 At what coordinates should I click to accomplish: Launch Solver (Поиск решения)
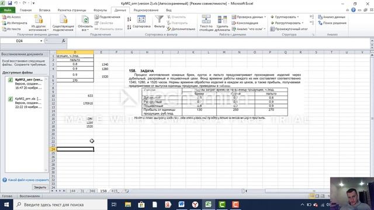pos(332,23)
